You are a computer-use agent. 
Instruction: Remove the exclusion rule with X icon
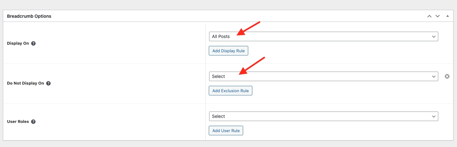[x=447, y=76]
